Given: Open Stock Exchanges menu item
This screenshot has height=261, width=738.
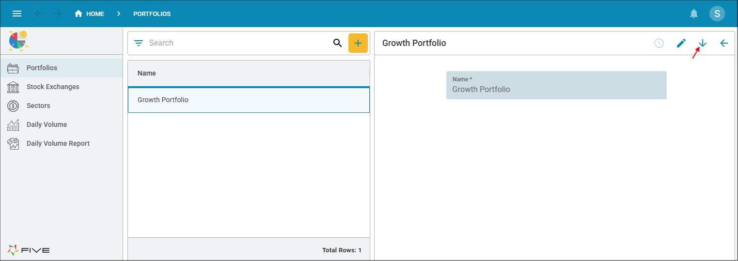Looking at the screenshot, I should 53,87.
